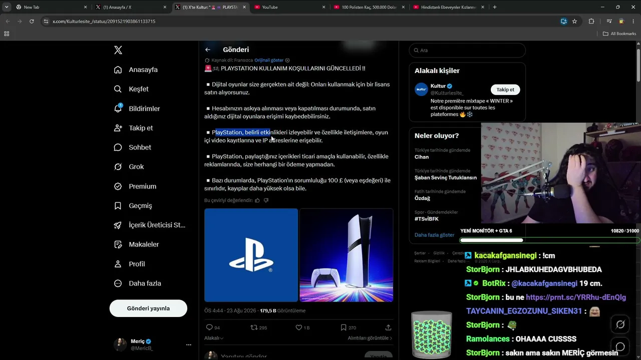Screen dimensions: 641x360
Task: Open the media control icon in toolbar
Action: coord(609,21)
